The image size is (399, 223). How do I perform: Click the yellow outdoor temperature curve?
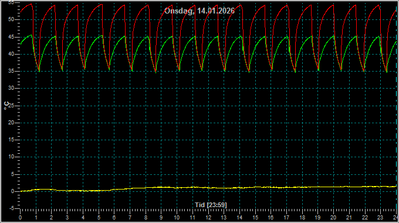209,188
